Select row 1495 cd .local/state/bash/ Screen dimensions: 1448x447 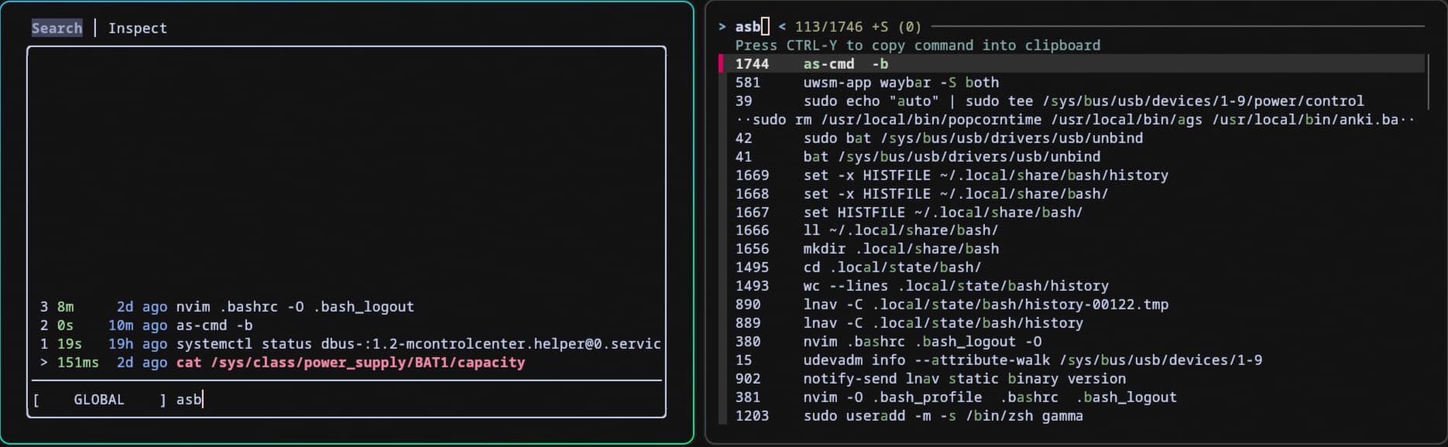coord(1072,268)
